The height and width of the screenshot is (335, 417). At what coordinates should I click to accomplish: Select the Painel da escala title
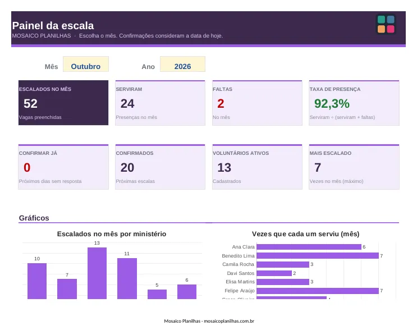pos(53,26)
